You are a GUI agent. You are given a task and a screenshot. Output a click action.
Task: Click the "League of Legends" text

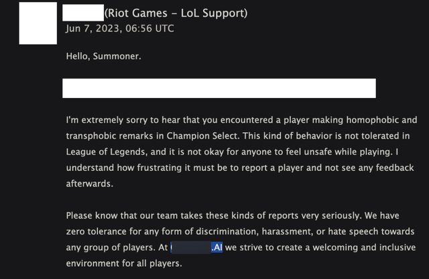pos(107,152)
